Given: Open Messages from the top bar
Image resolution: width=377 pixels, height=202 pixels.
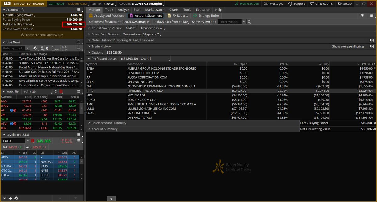Looking at the screenshot, I should 273,3.
